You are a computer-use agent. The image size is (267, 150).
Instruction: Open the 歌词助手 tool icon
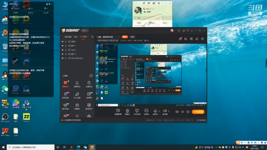pos(89,106)
